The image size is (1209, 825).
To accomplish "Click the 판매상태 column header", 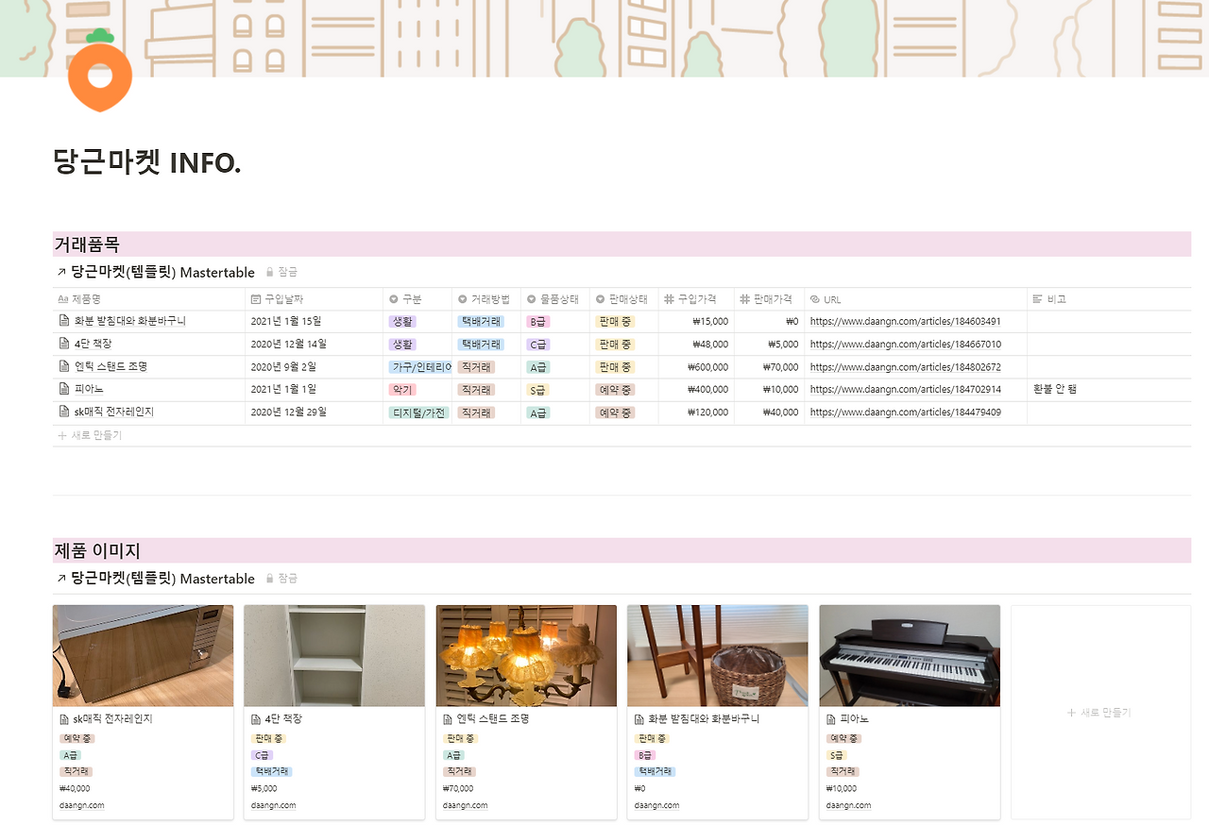I will [x=623, y=299].
